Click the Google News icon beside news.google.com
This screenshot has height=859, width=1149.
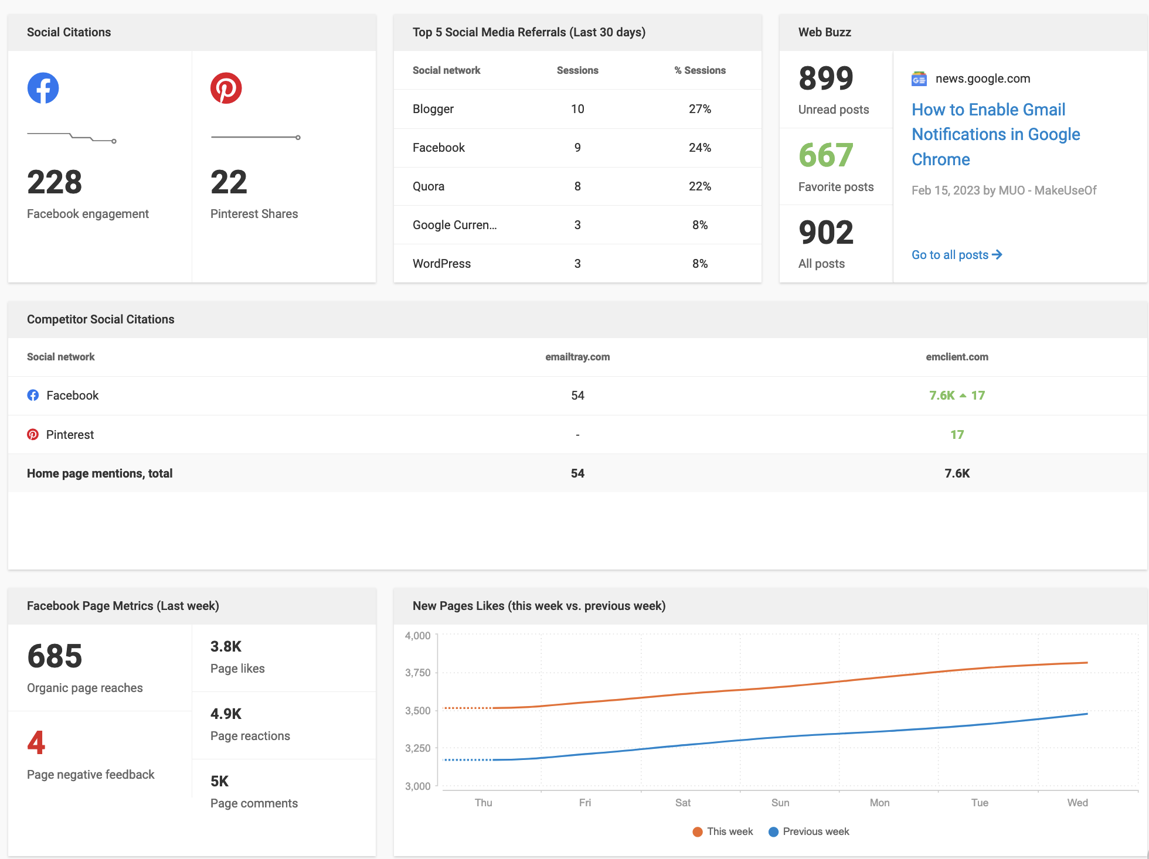919,78
